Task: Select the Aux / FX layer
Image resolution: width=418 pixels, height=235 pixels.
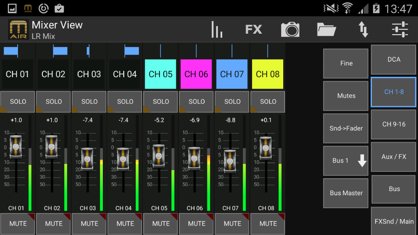Action: [394, 157]
